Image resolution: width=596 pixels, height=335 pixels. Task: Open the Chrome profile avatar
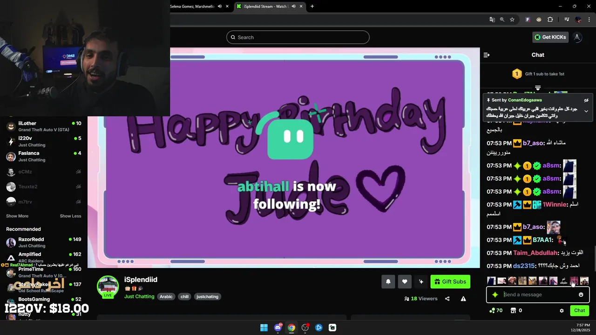578,20
